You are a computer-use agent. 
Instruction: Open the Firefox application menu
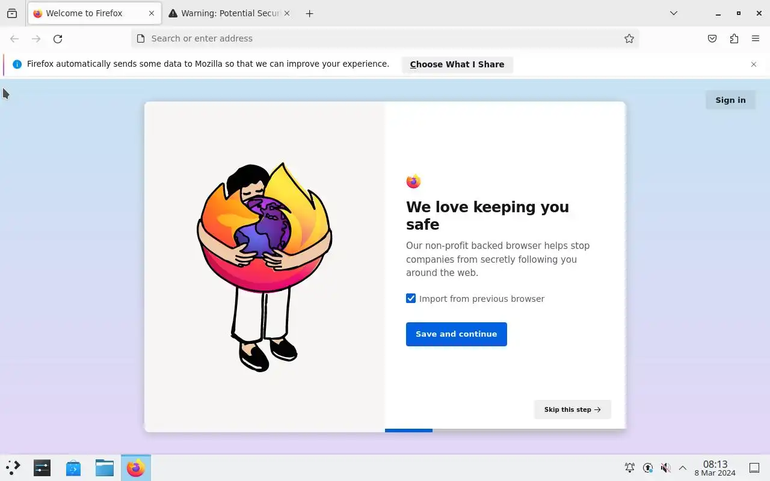tap(756, 38)
